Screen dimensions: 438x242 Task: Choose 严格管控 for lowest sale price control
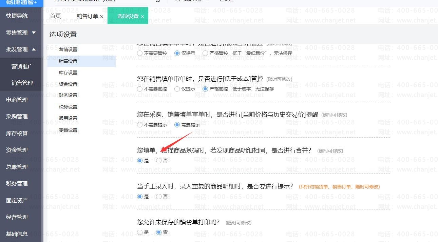[x=205, y=53]
